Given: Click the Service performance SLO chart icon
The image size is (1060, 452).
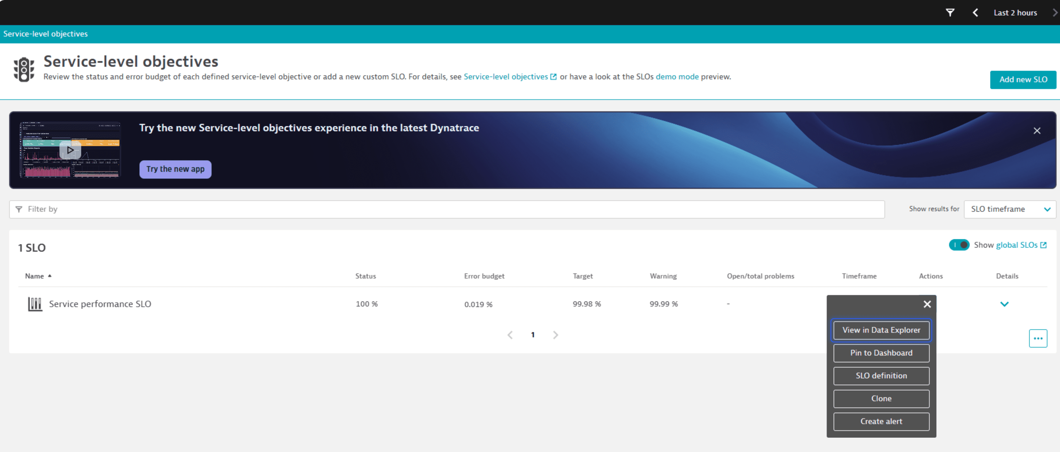Looking at the screenshot, I should point(35,304).
